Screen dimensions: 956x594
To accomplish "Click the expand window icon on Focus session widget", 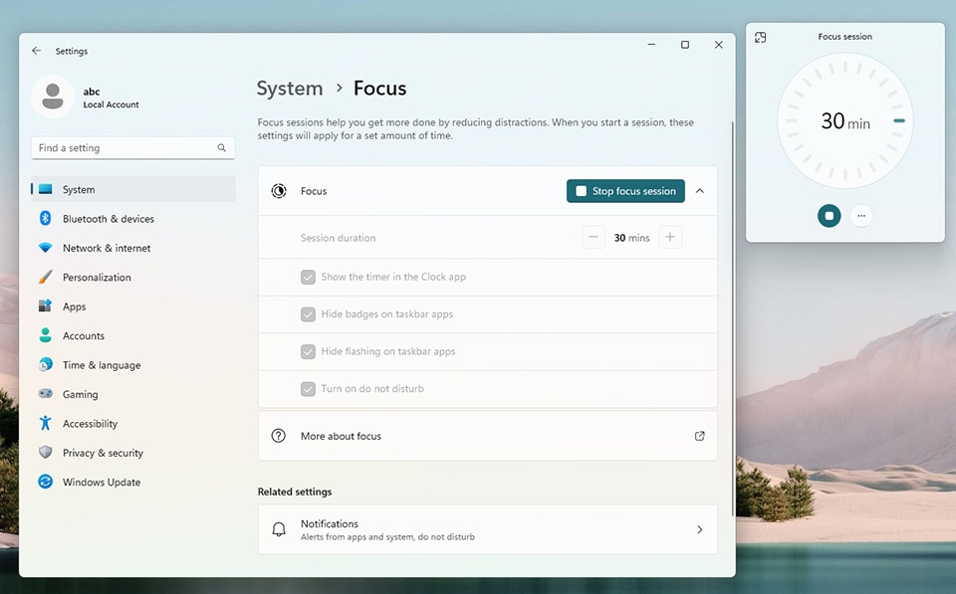I will point(761,36).
